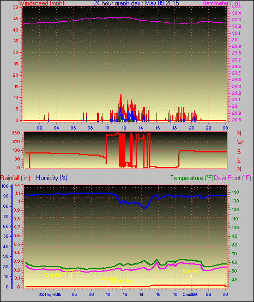Click the 100 value on temperature axis

click(x=235, y=227)
